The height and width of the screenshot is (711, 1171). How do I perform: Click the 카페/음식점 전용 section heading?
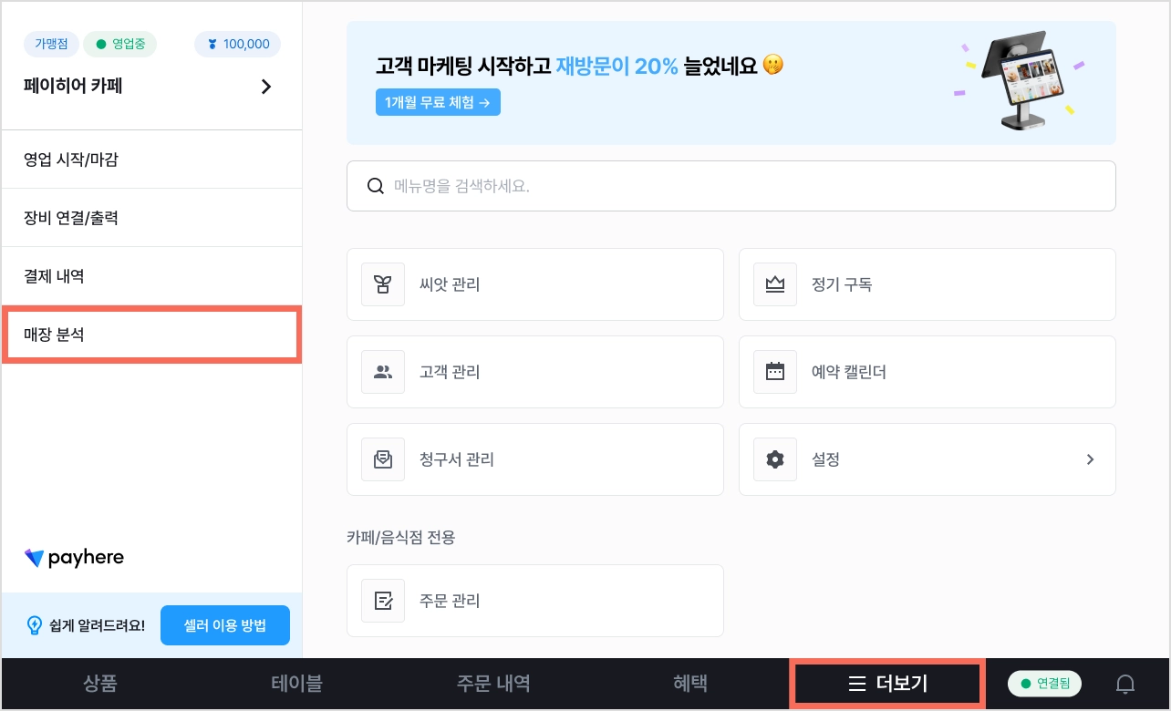click(x=400, y=537)
